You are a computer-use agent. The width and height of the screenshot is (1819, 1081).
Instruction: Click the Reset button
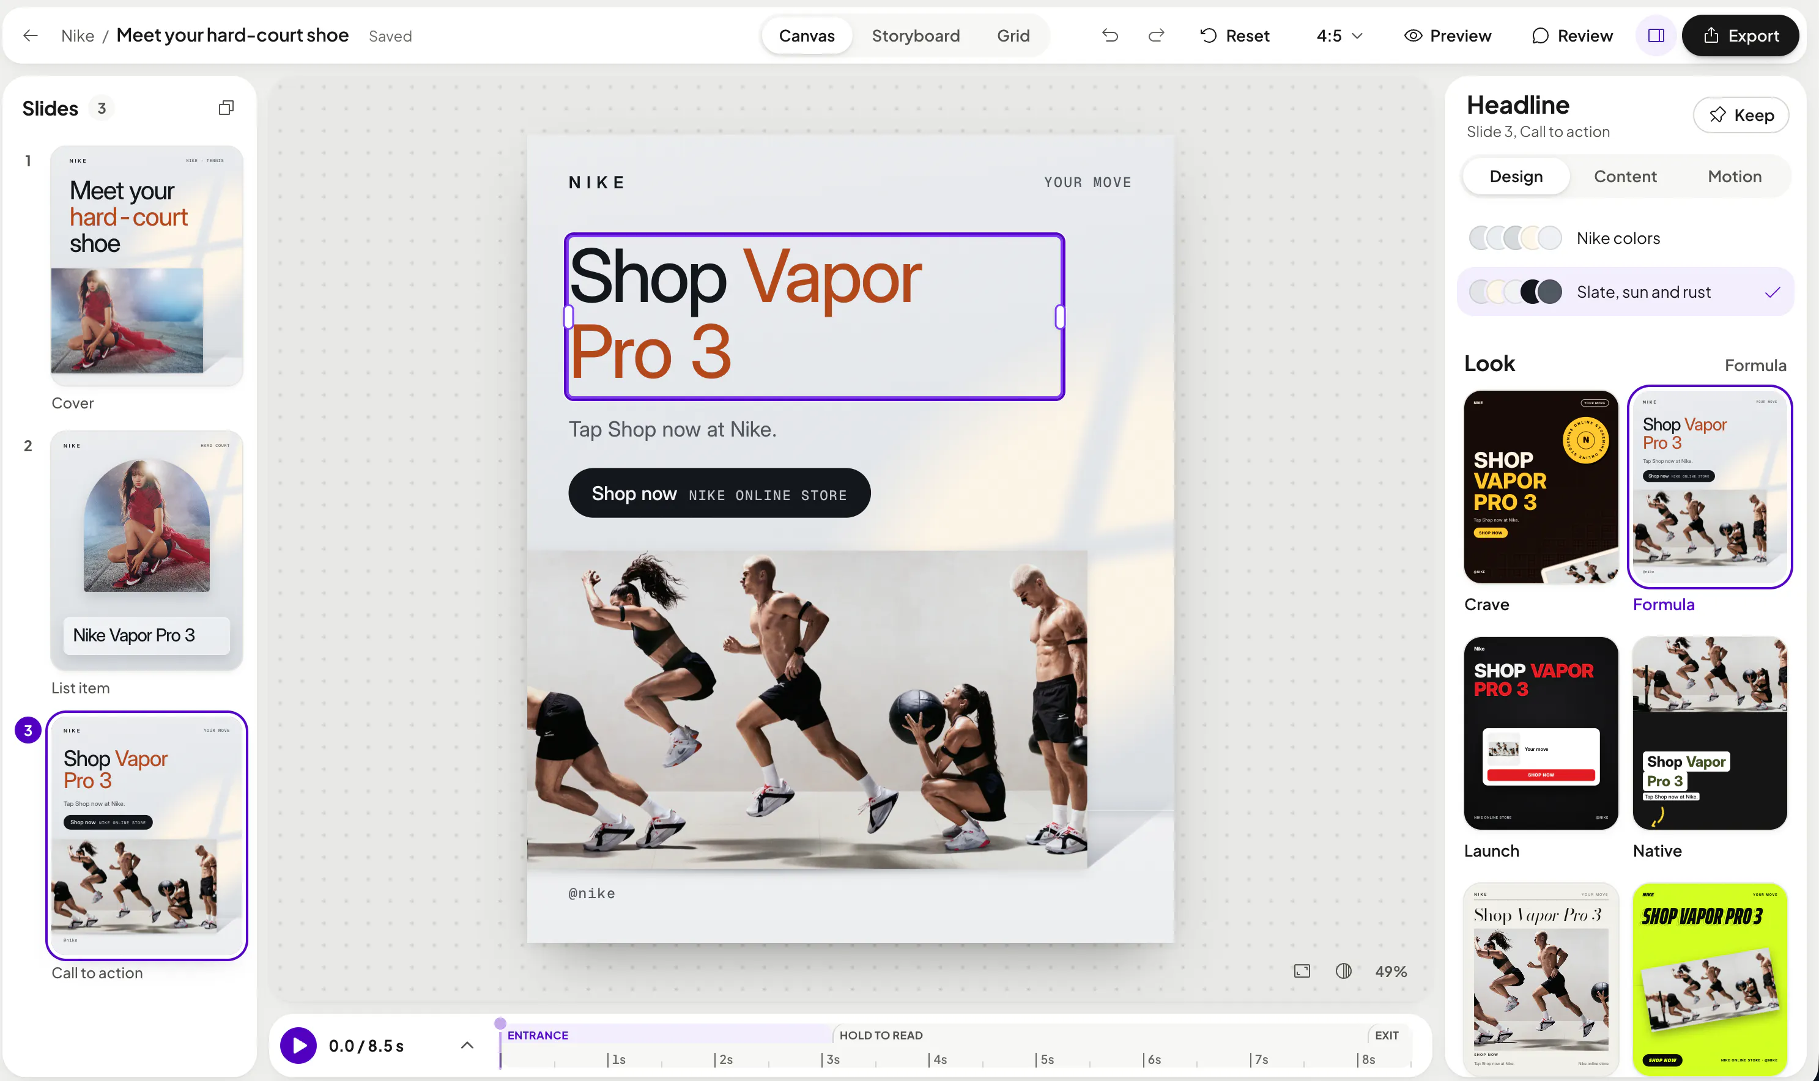tap(1235, 35)
